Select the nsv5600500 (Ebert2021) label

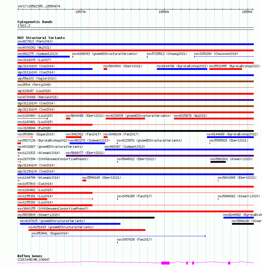coord(123,66)
